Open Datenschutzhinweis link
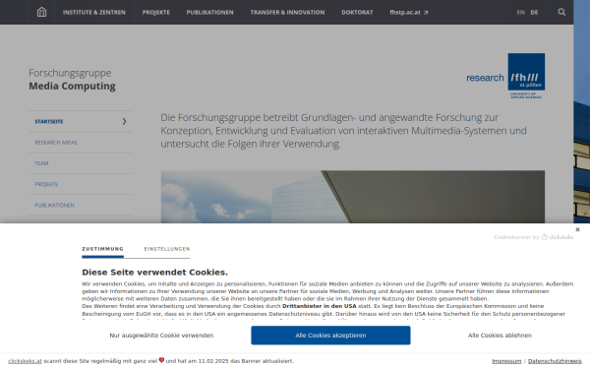 click(555, 361)
